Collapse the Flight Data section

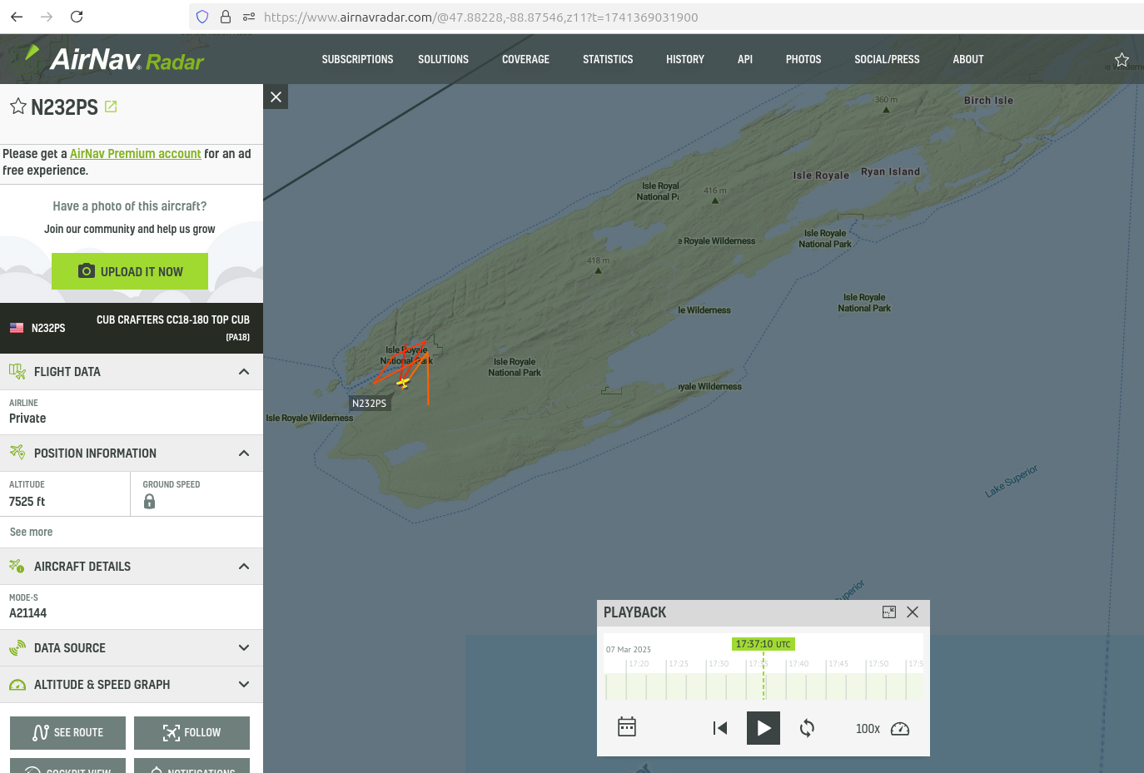click(x=244, y=372)
